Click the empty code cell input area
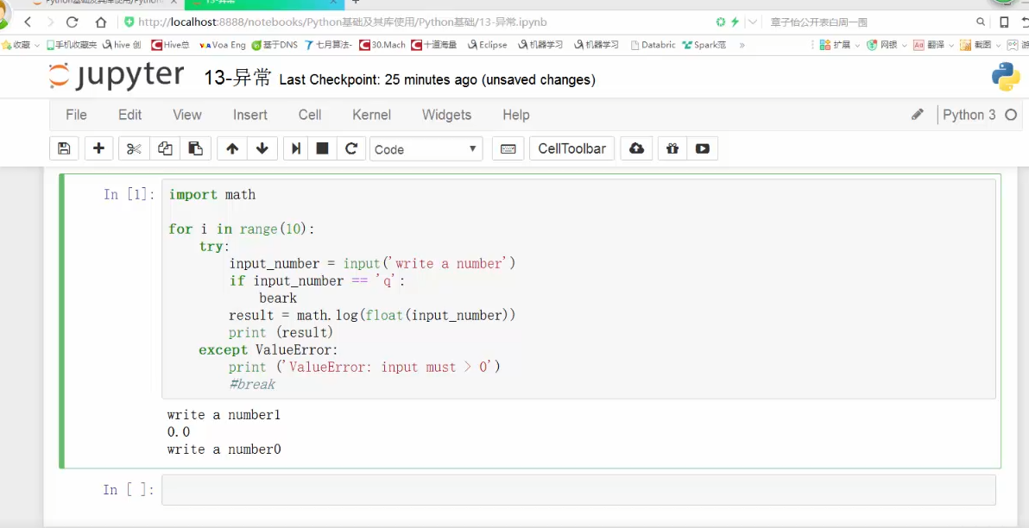Viewport: 1029px width, 528px height. point(578,490)
